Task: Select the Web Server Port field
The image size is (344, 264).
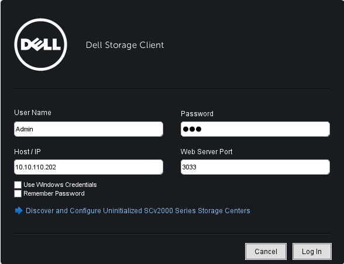Action: tap(255, 167)
